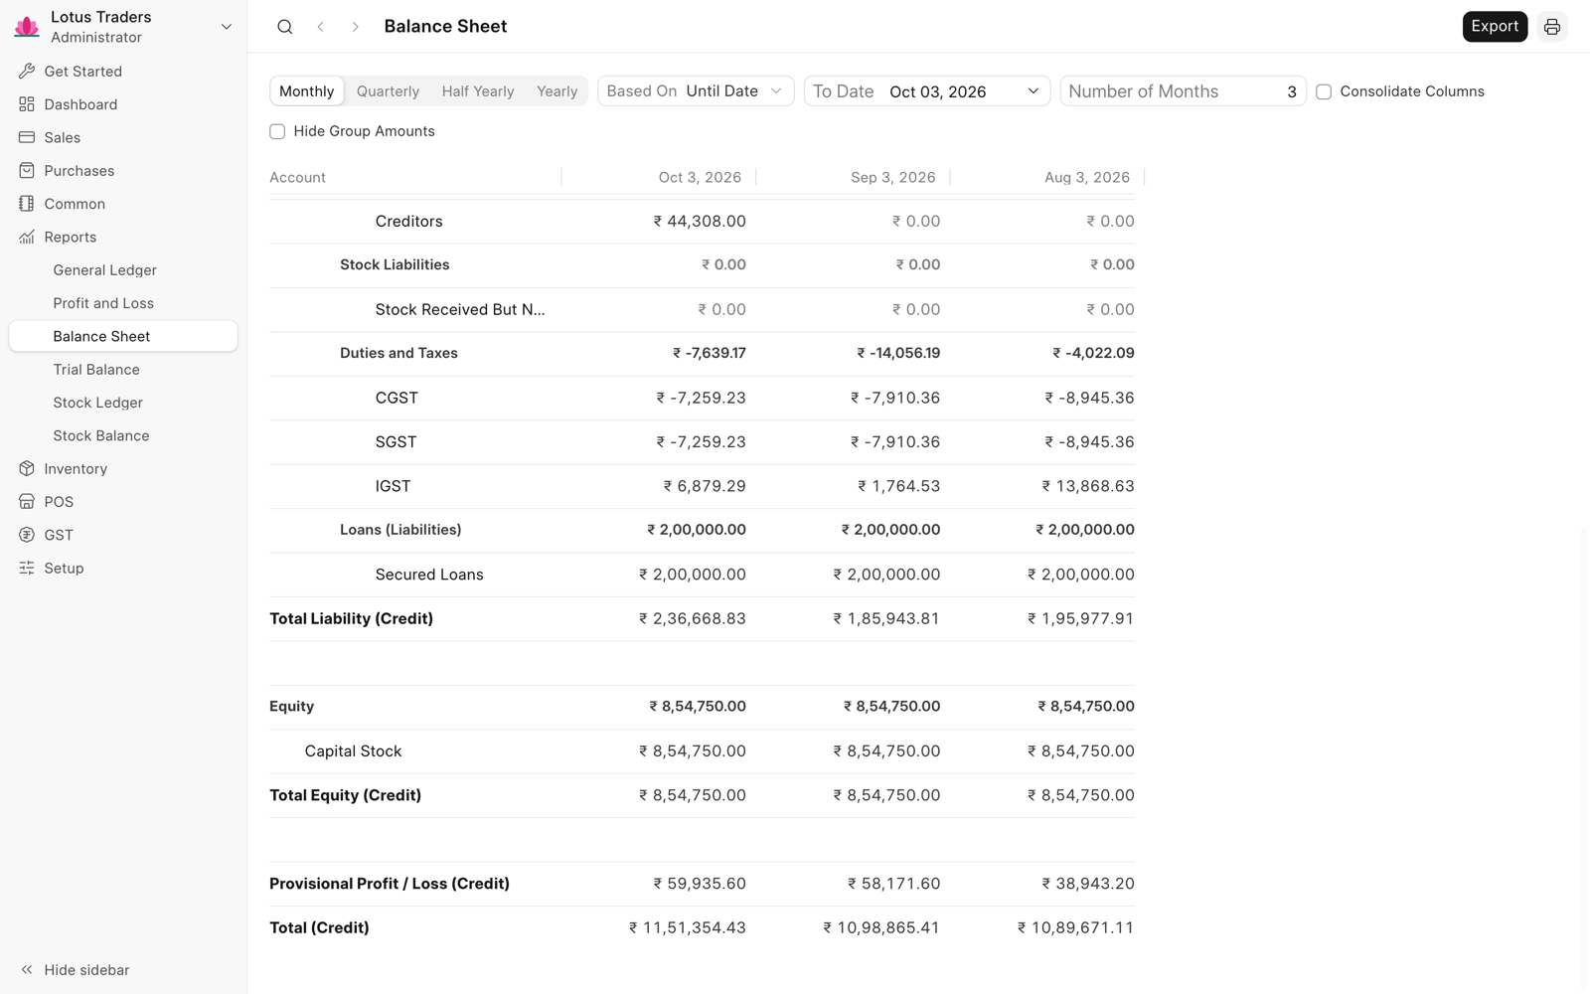Screen dimensions: 1590x994
Task: Click the Duties and Taxes group row
Action: click(x=702, y=354)
